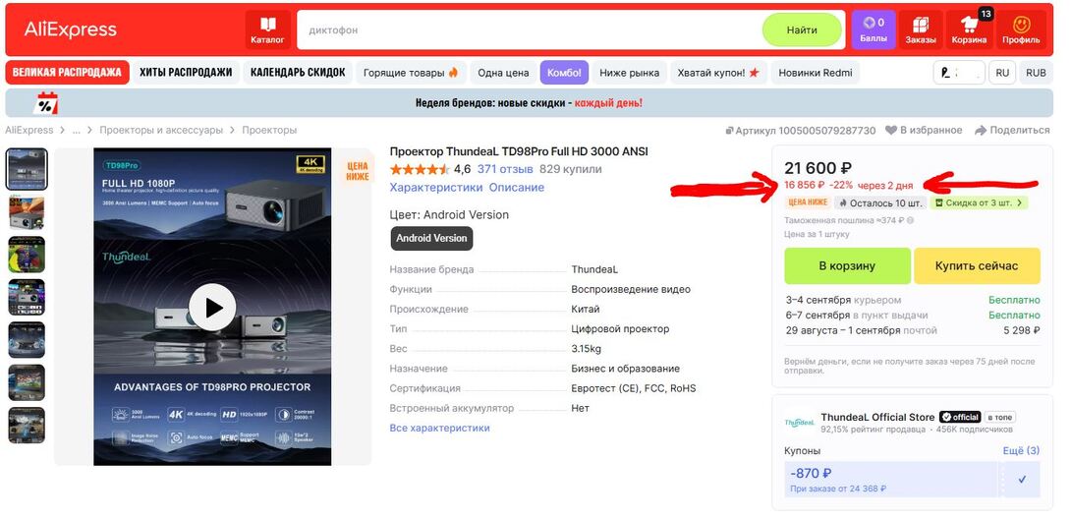The height and width of the screenshot is (519, 1071).
Task: Select the seventh product thumbnail
Action: 27,426
